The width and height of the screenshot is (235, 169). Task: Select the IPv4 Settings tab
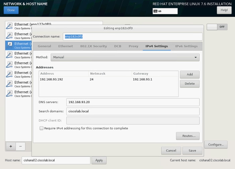157,46
